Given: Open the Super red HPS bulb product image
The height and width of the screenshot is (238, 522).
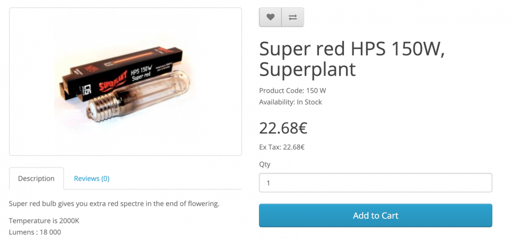Looking at the screenshot, I should 125,81.
